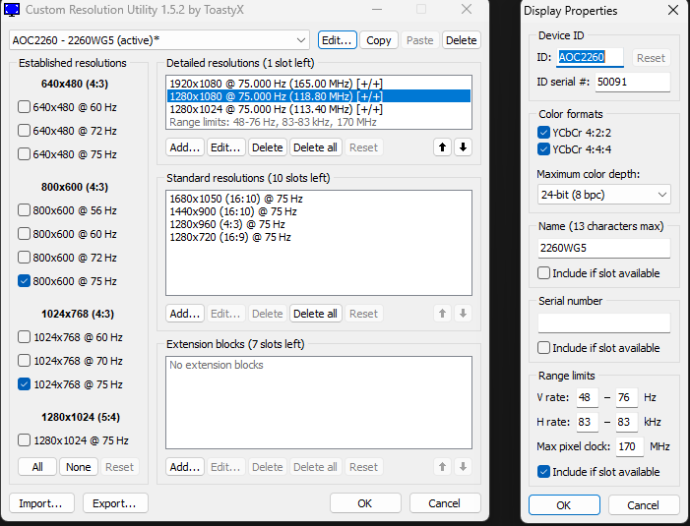This screenshot has height=526, width=690.
Task: Click the Import button
Action: 41,503
